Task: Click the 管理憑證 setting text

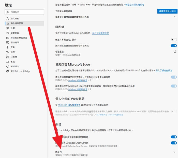Action: 60,52
